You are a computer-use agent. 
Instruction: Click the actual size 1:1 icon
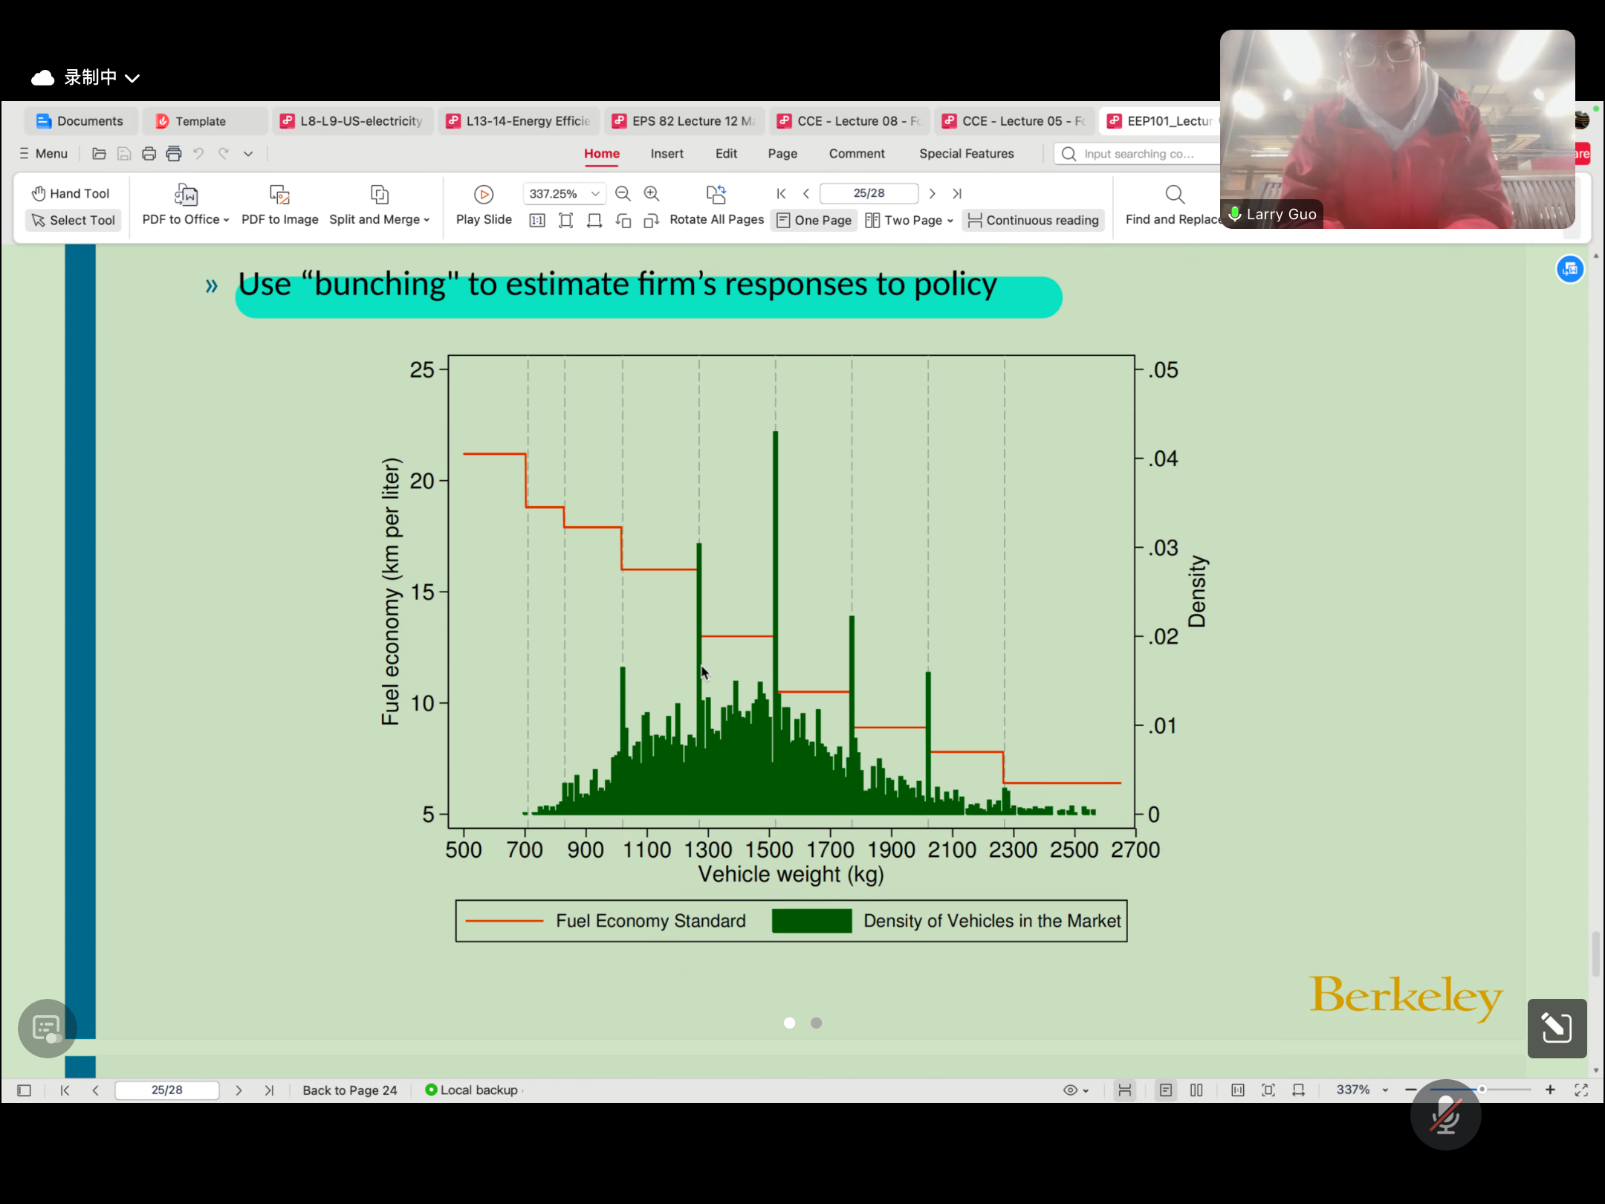pyautogui.click(x=537, y=220)
